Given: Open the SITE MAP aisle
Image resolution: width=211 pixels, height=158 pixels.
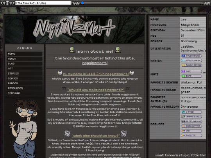Looking at the screenshot, I should tap(25, 93).
